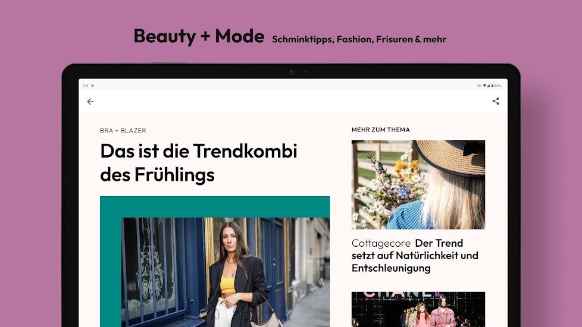Tap the Wi-Fi signal icon in status bar
582x327 pixels.
pos(484,86)
